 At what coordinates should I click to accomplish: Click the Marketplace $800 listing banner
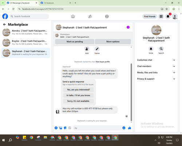pos(93,35)
